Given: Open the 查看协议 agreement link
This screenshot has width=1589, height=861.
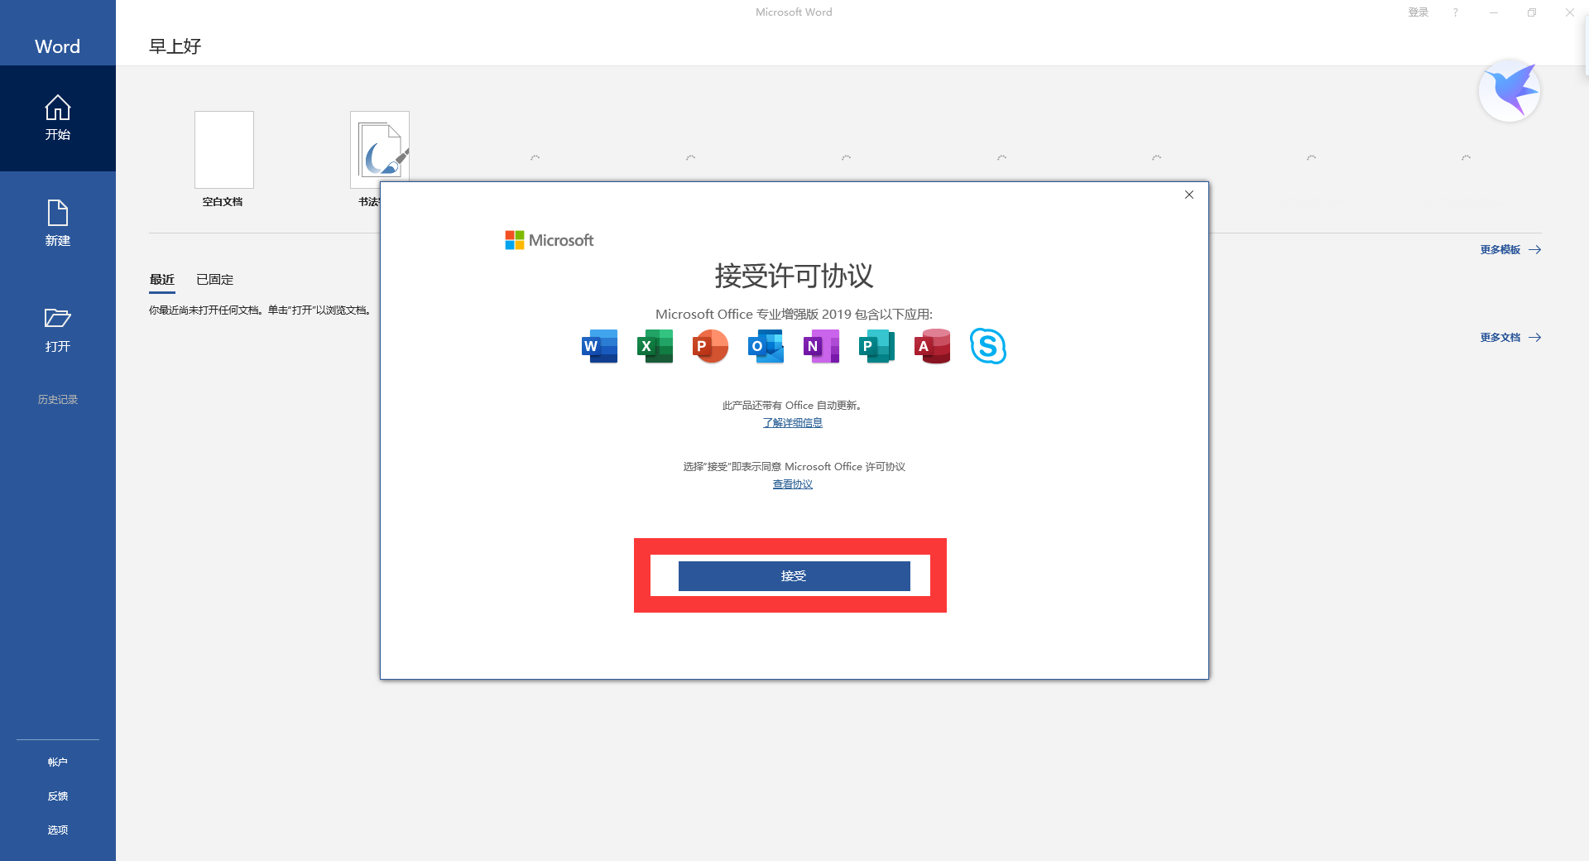Looking at the screenshot, I should click(x=793, y=484).
